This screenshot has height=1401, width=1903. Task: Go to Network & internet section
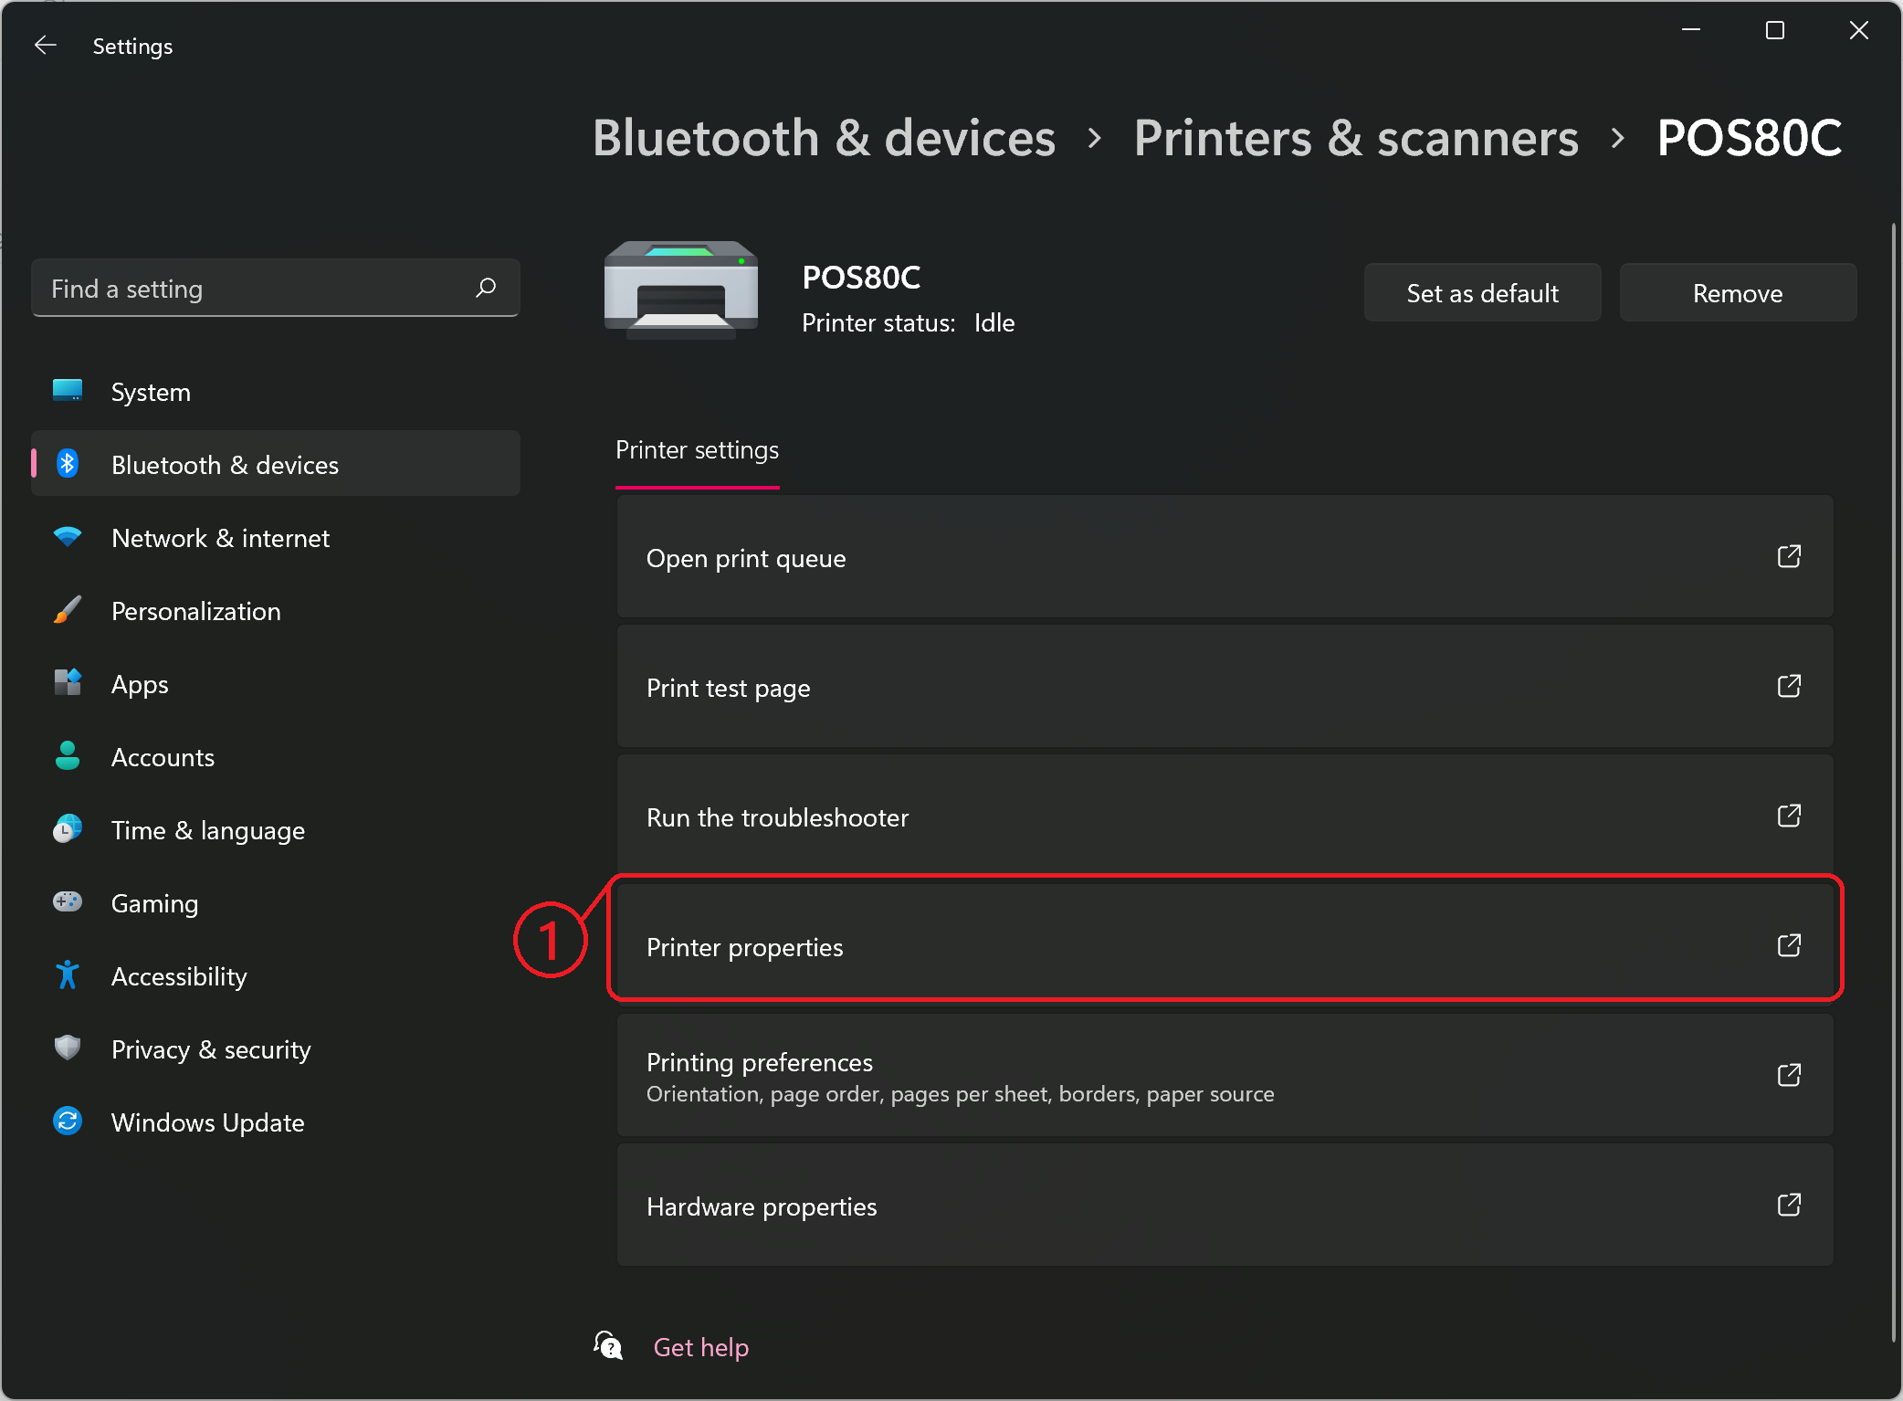tap(220, 538)
